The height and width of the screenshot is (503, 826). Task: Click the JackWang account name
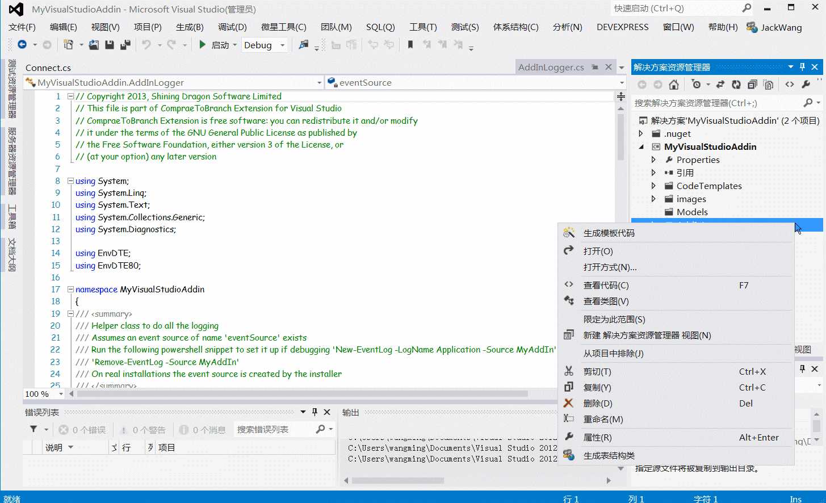click(x=781, y=27)
